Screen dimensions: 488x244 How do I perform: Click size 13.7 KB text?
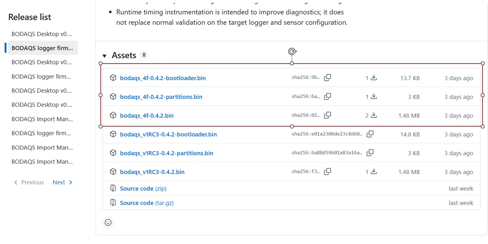410,78
